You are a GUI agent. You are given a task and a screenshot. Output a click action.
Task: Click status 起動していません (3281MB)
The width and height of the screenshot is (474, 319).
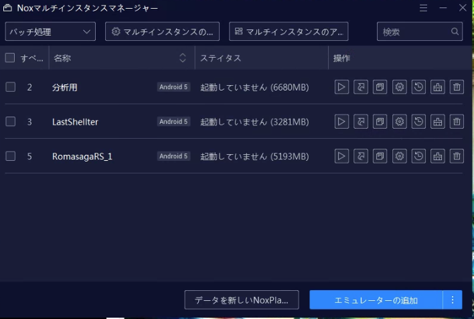click(x=254, y=122)
